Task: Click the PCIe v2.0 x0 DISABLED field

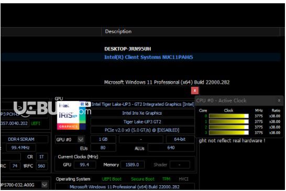Action: [x=142, y=130]
